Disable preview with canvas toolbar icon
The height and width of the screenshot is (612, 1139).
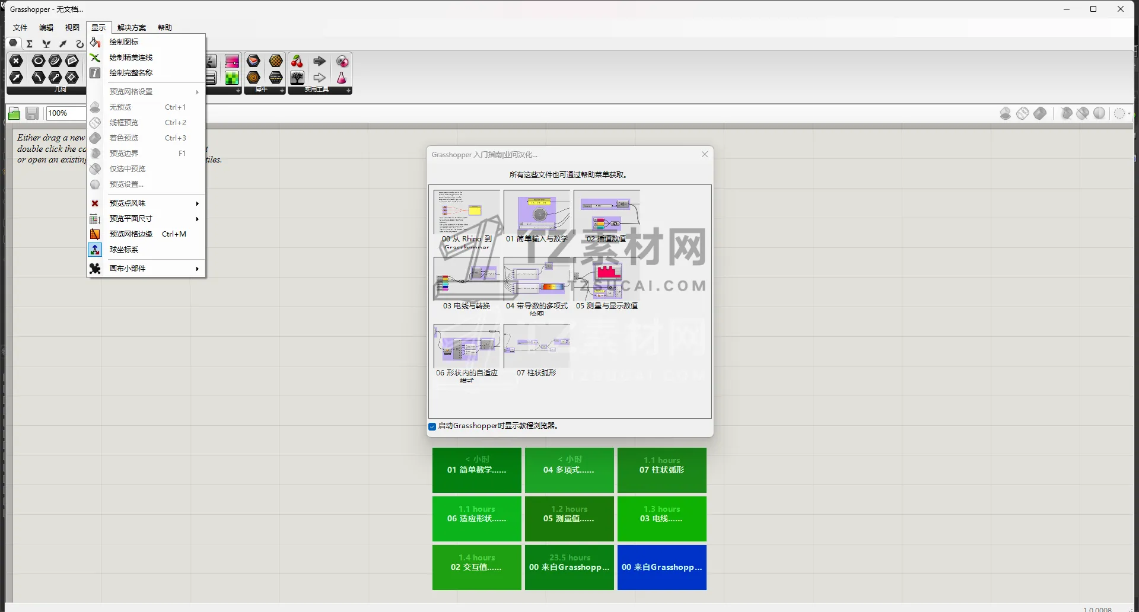(1006, 113)
